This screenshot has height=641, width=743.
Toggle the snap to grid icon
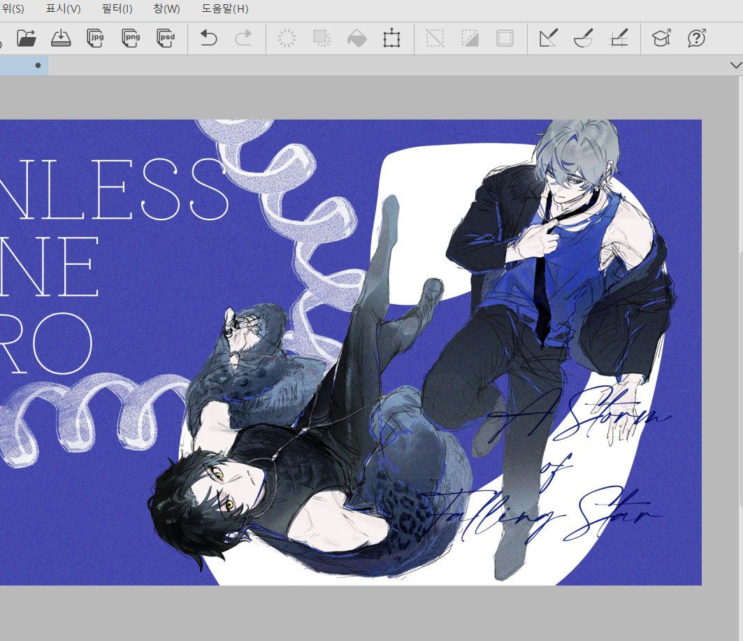pos(619,38)
